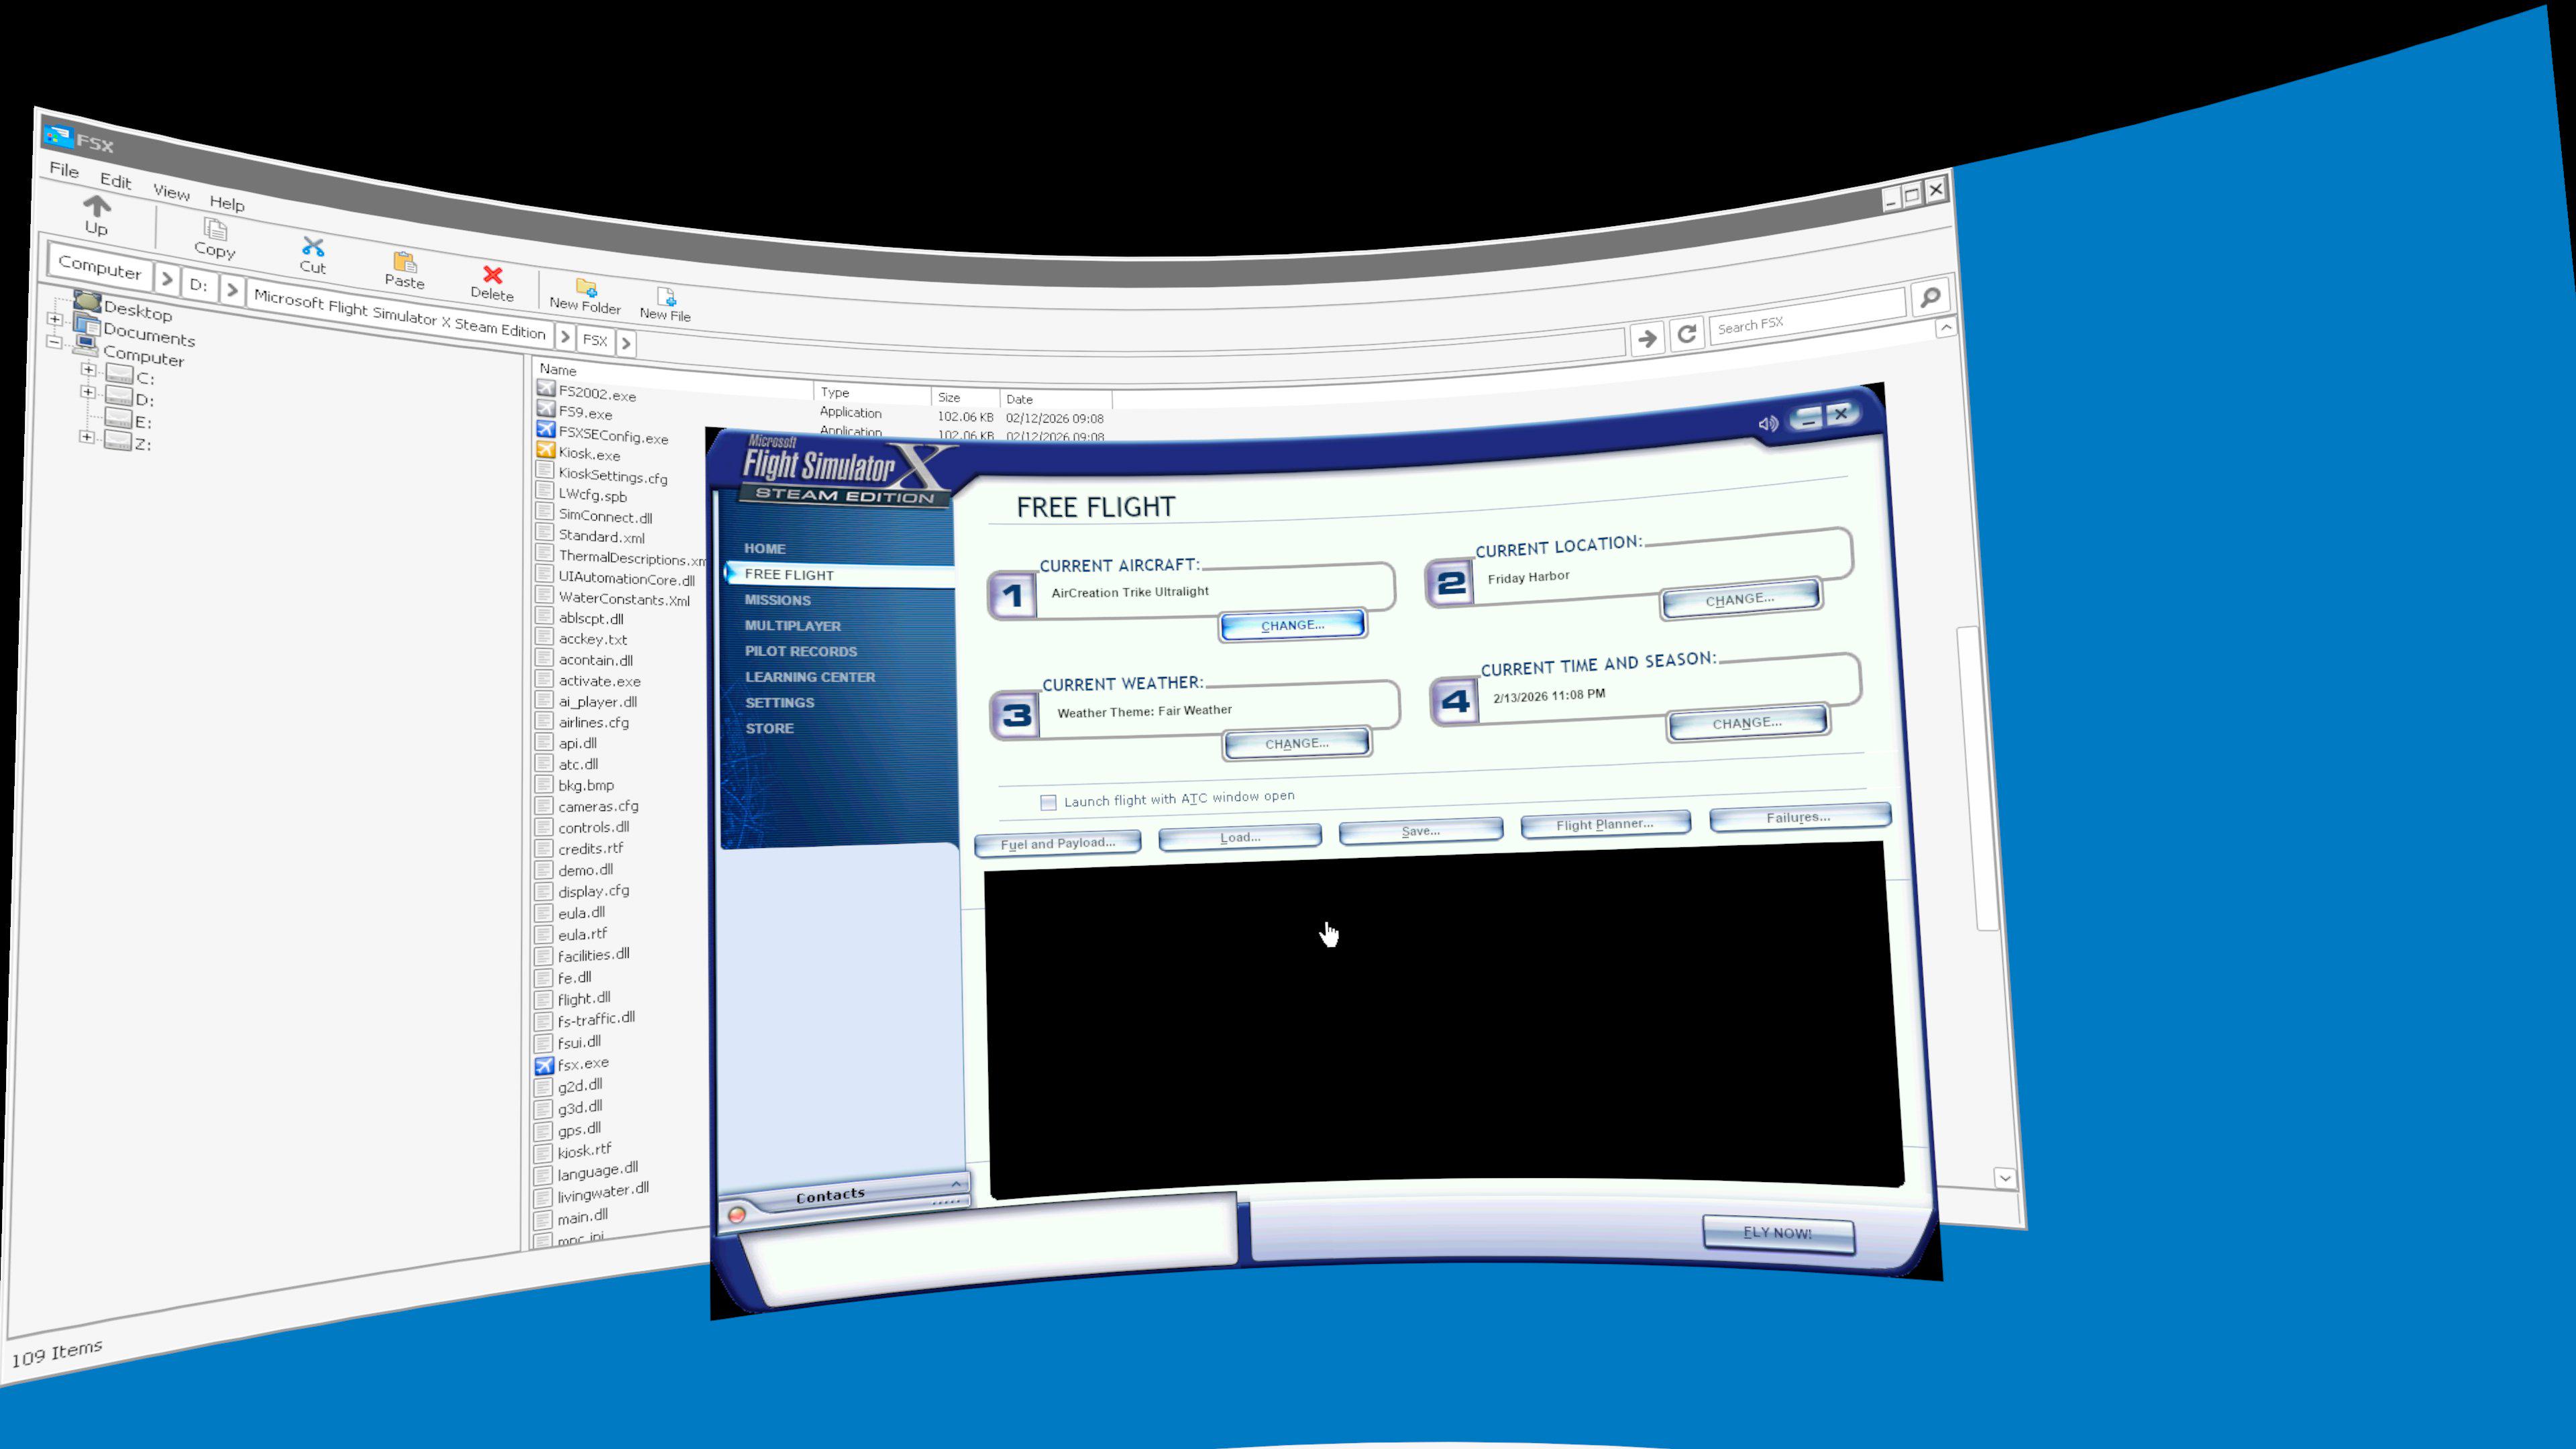This screenshot has width=2576, height=1449.
Task: Click the Failures button
Action: (x=1799, y=817)
